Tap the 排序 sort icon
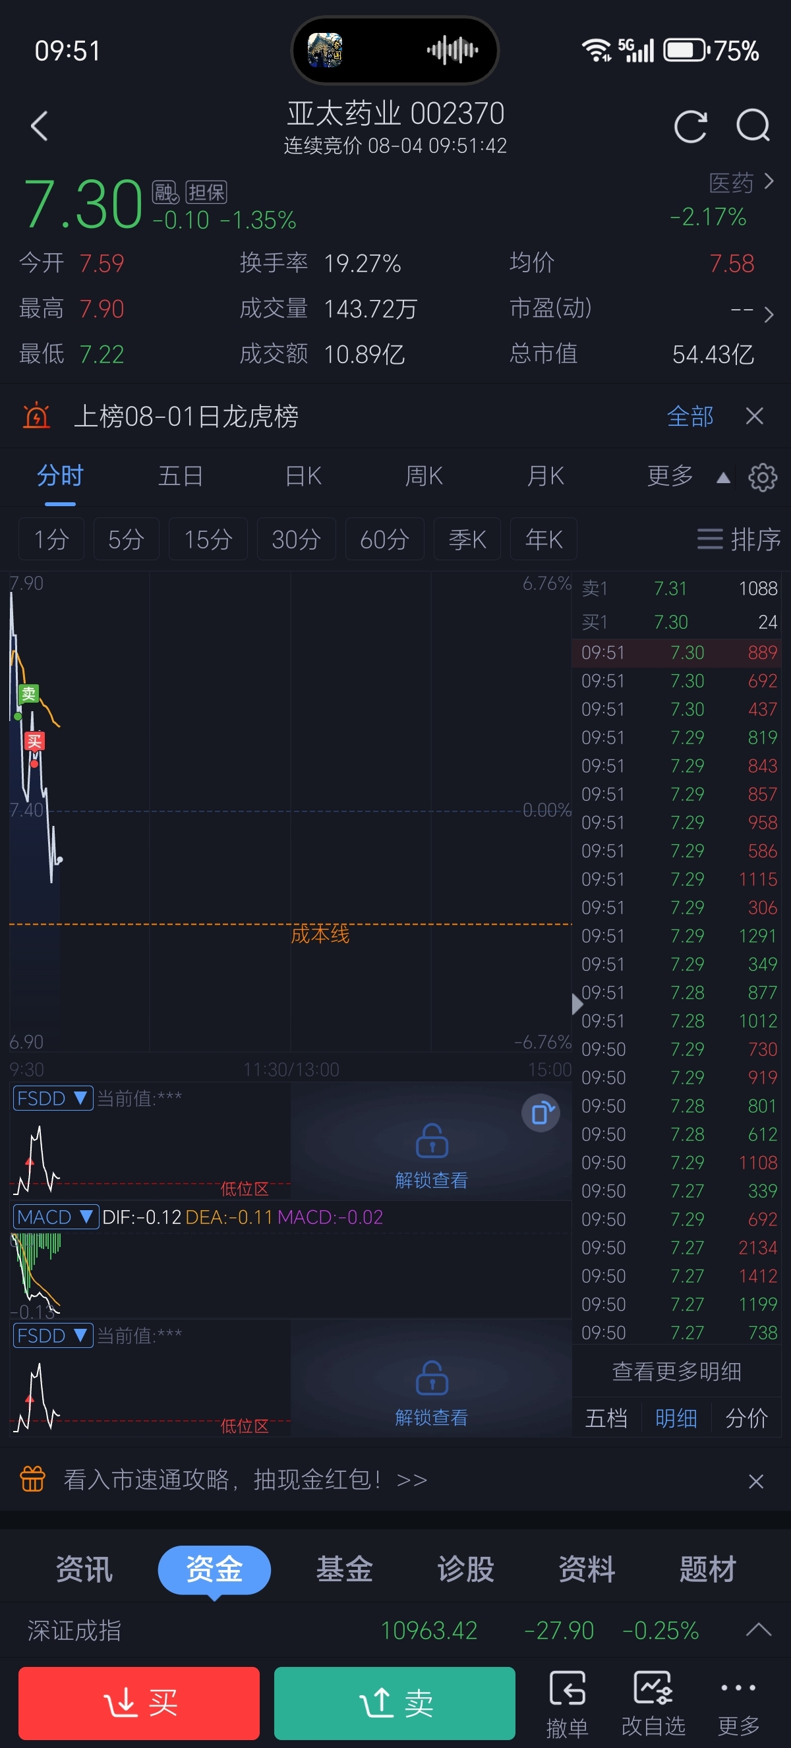Screen dimensions: 791x1748 [x=739, y=539]
